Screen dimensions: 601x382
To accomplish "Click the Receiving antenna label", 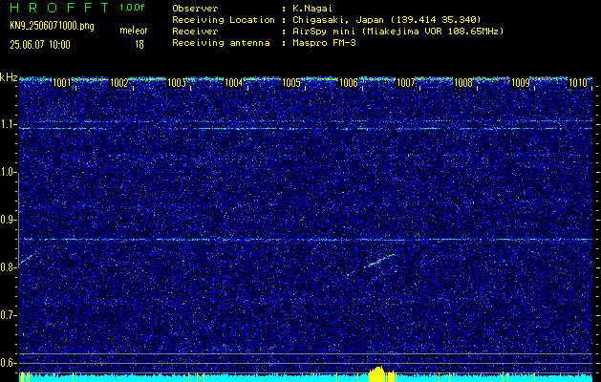I will 221,43.
